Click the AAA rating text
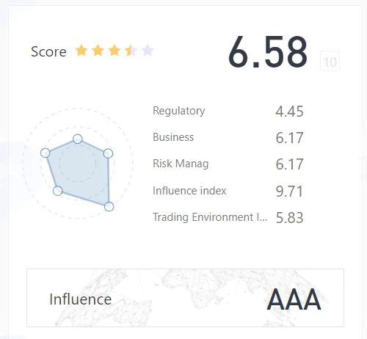Screen dimensions: 367x339 tap(294, 299)
